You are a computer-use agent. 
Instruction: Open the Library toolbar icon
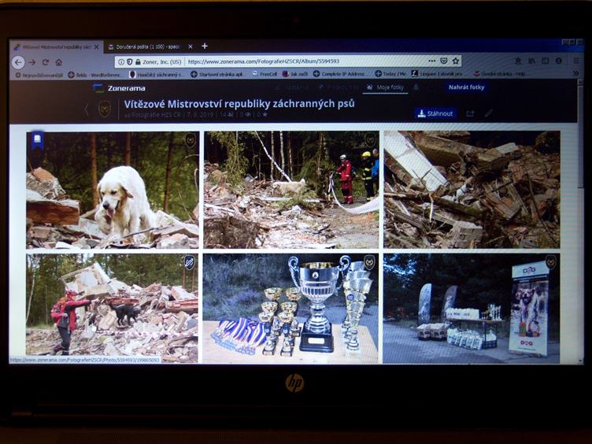[x=531, y=61]
